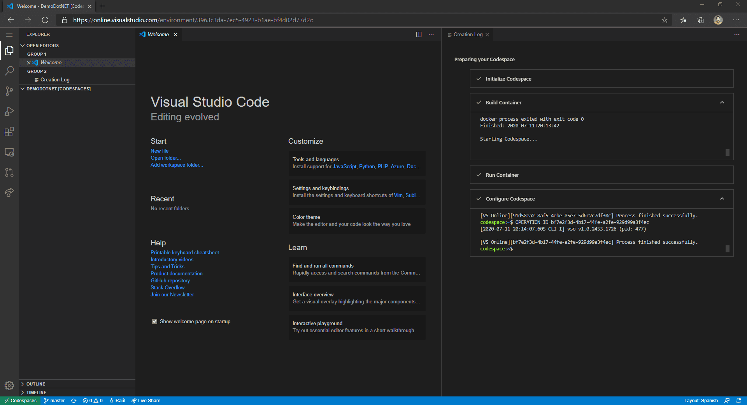Click the browser address bar URL
Screen dimensions: 747x405
[193, 20]
